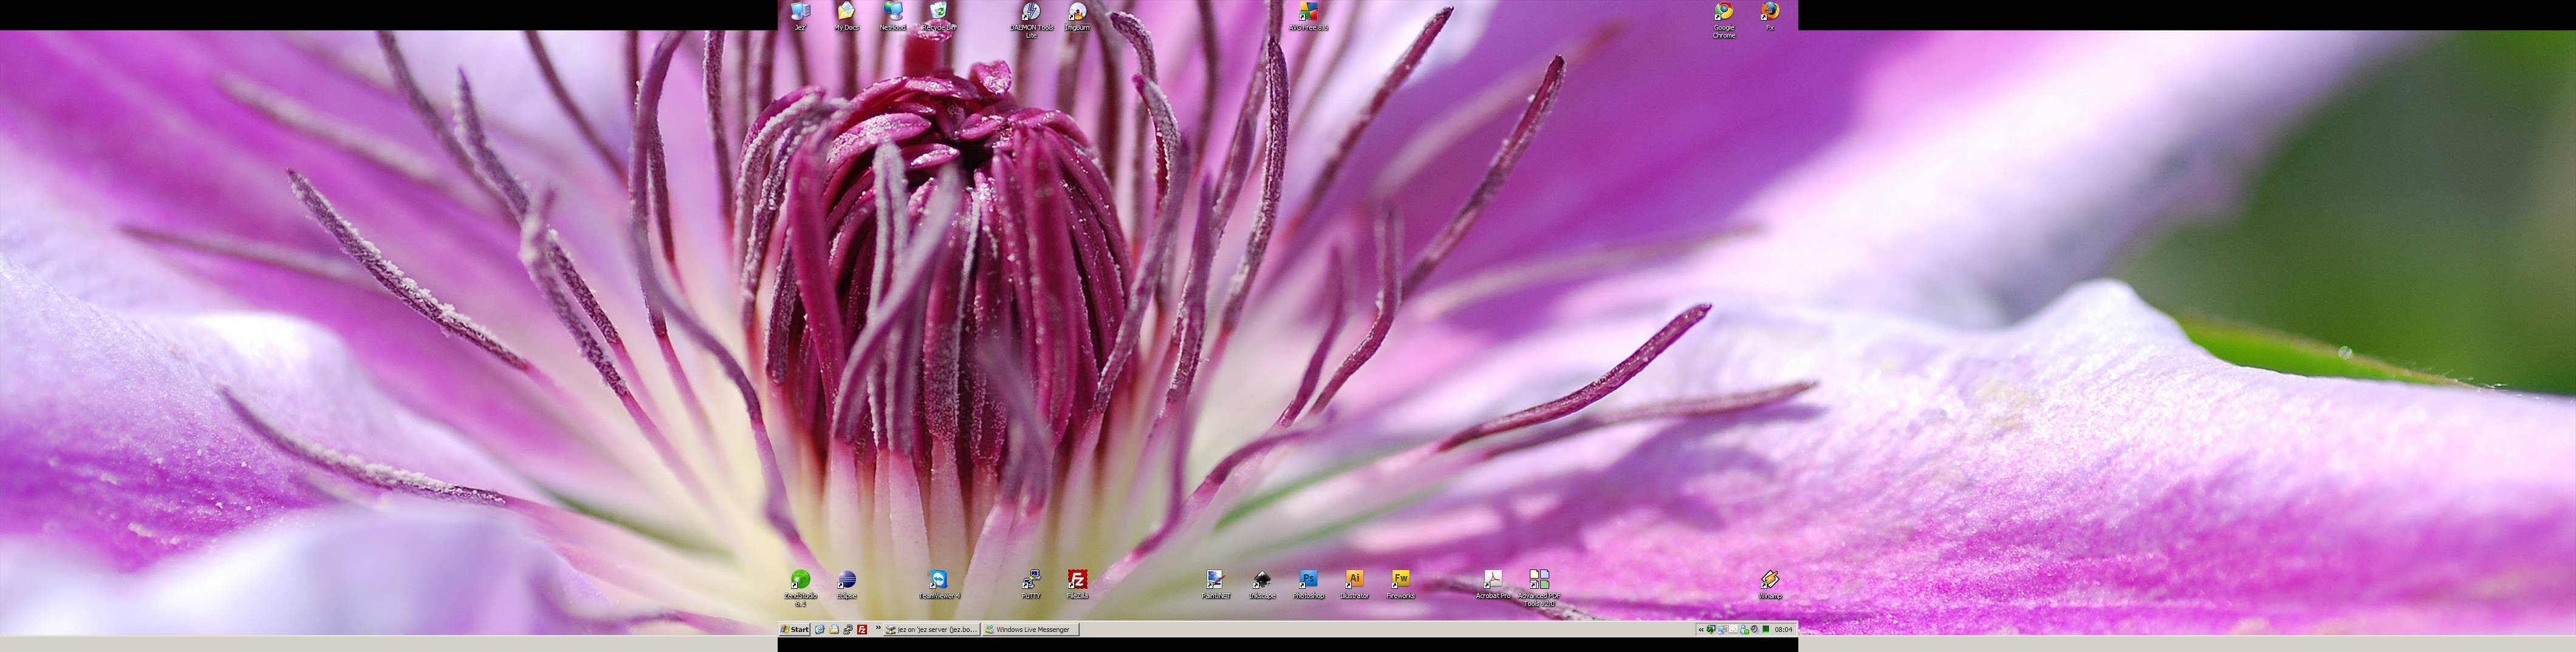The image size is (2576, 652).
Task: Open AVG Free 8.5 shortcut
Action: [x=1308, y=16]
